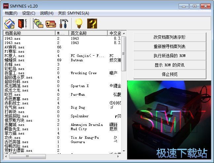This screenshot has width=214, height=163.
Task: Click the light bulb tips icon
Action: [x=79, y=24]
